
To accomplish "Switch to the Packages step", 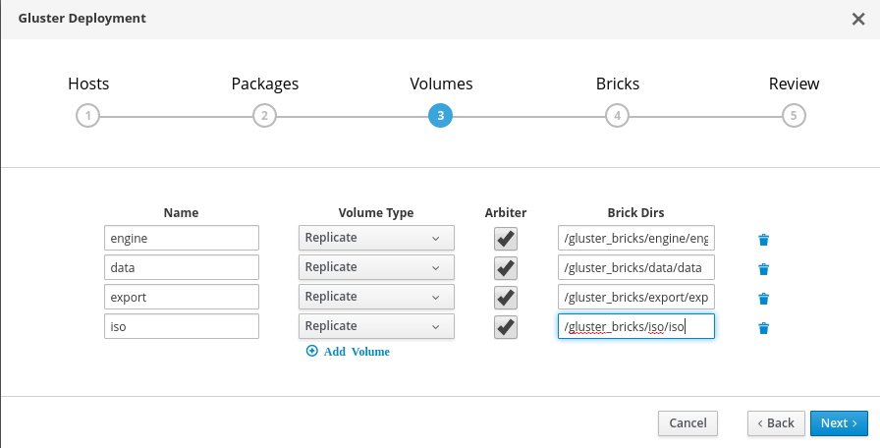I will 264,116.
